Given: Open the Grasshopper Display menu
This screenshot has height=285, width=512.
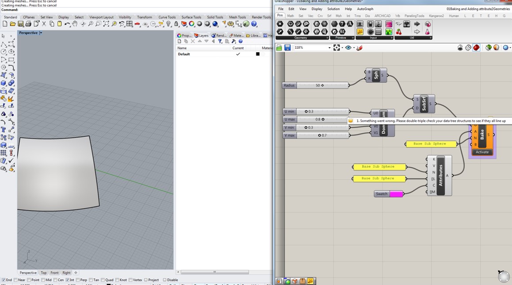Looking at the screenshot, I should pos(317,9).
